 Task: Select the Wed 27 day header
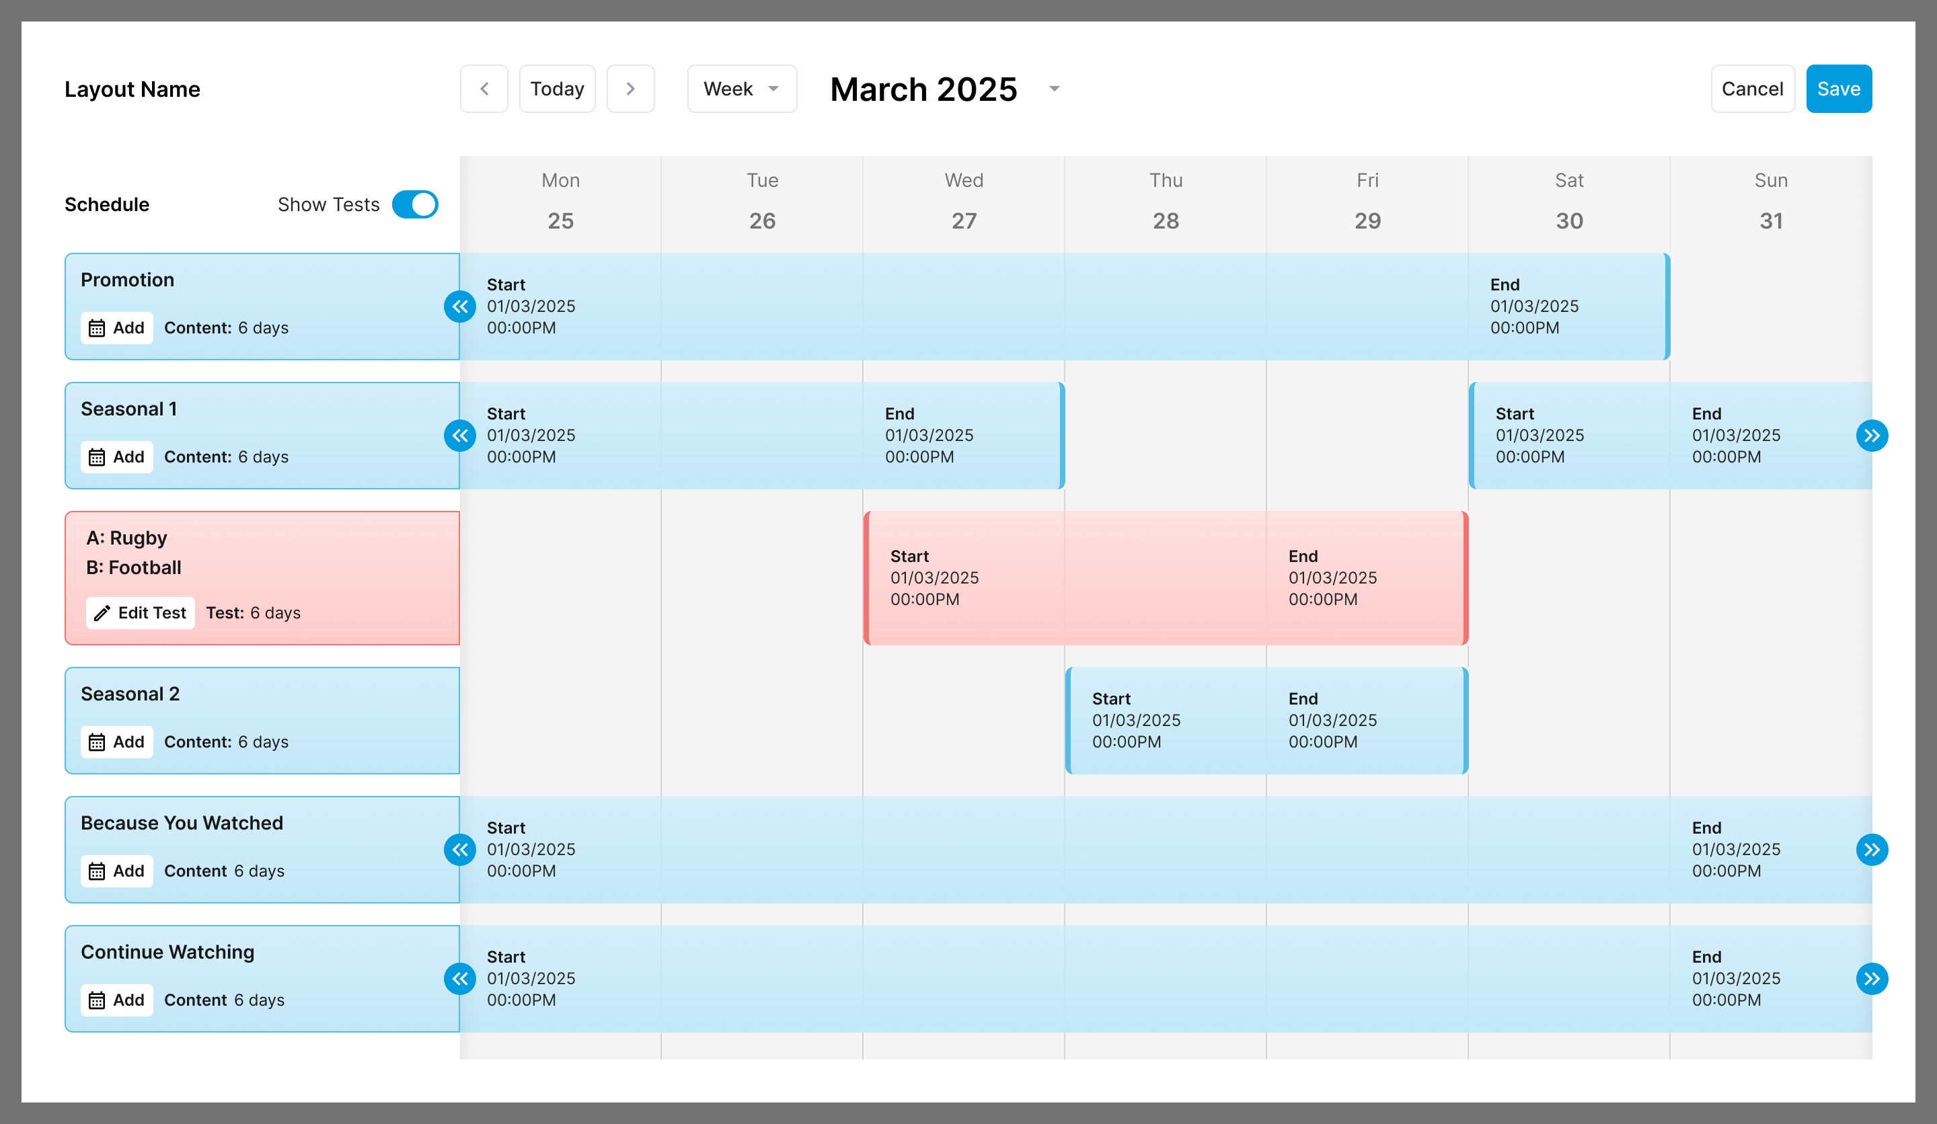tap(963, 201)
